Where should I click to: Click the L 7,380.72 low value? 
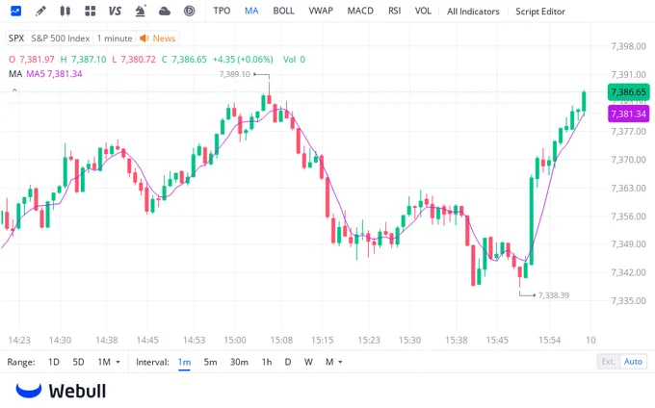pos(134,60)
